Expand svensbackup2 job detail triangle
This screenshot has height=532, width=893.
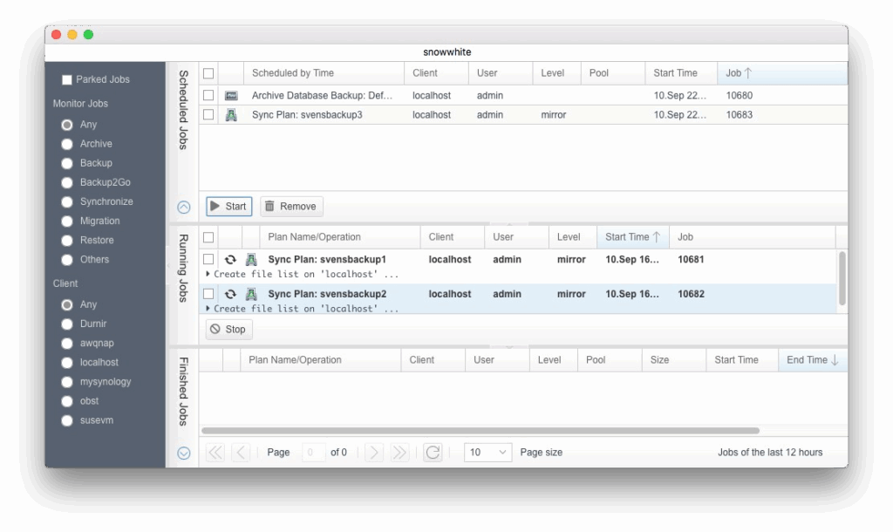[208, 309]
